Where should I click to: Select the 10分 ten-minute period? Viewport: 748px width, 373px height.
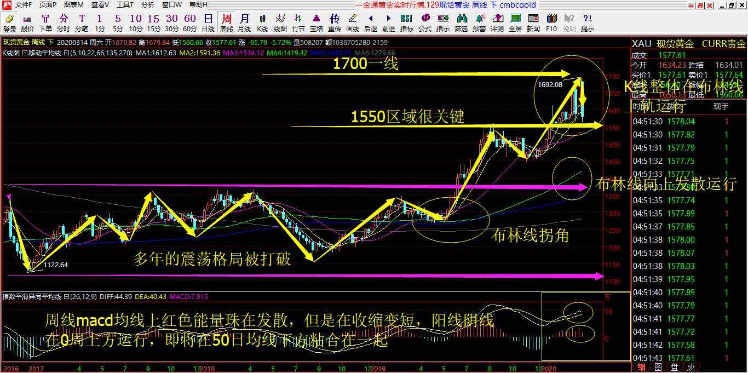pyautogui.click(x=136, y=23)
